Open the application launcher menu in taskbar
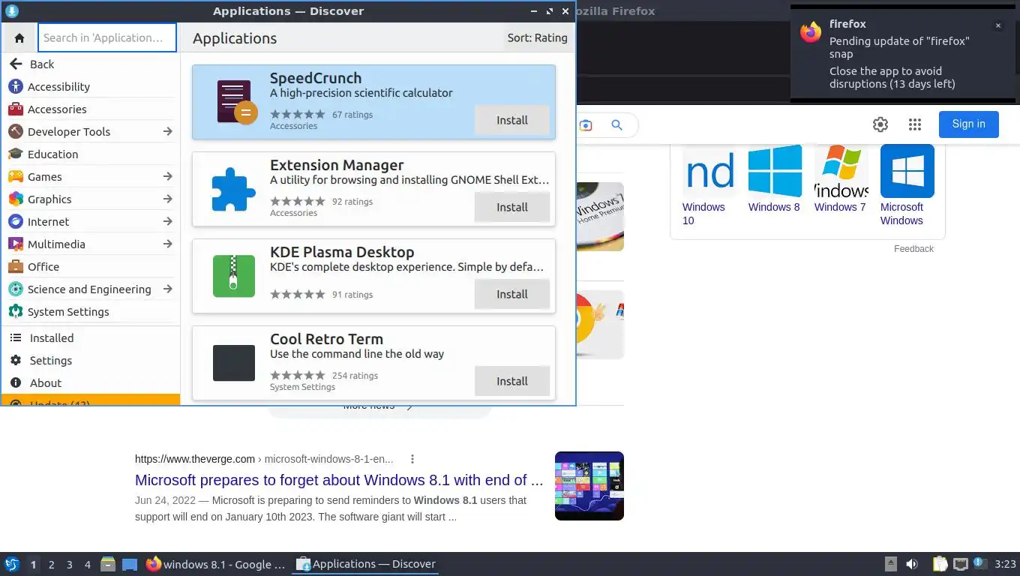 [x=11, y=564]
